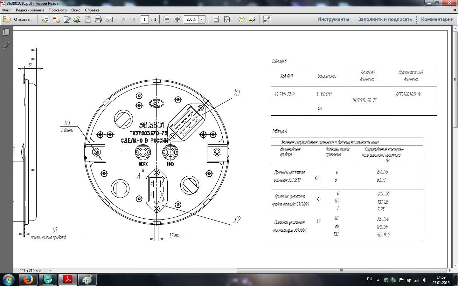The image size is (458, 286).
Task: Open the Просмотр menu
Action: [x=58, y=10]
